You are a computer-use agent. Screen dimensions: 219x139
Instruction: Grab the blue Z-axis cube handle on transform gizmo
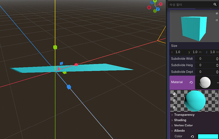pos(69,87)
